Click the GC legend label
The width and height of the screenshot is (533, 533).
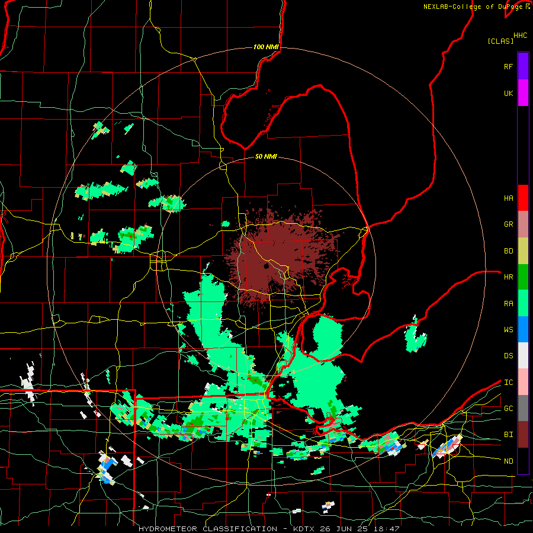(508, 408)
